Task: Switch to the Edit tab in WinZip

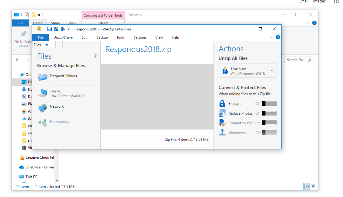Action: pos(85,37)
